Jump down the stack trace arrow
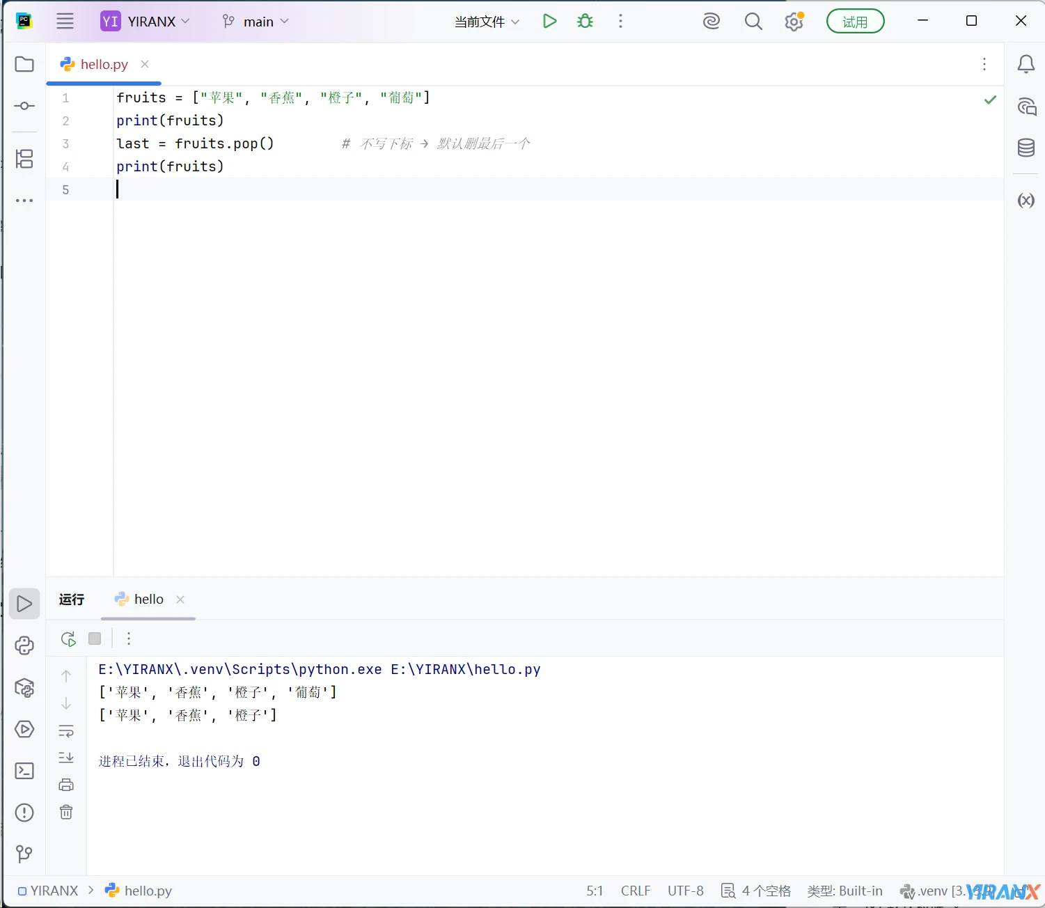This screenshot has height=908, width=1045. [x=66, y=703]
